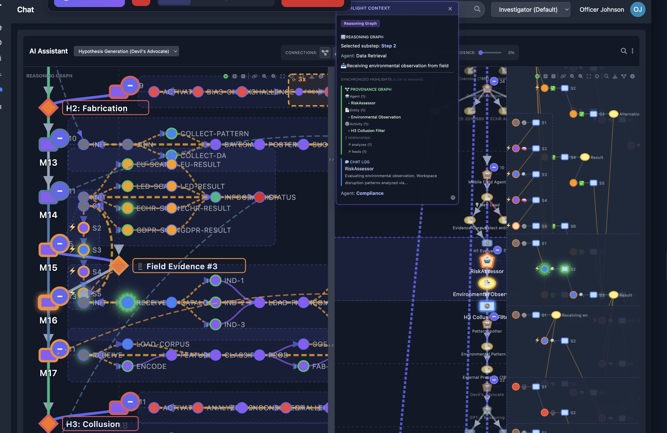Click info icon in right substep toolbar
This screenshot has height=433, width=667.
tap(632, 76)
